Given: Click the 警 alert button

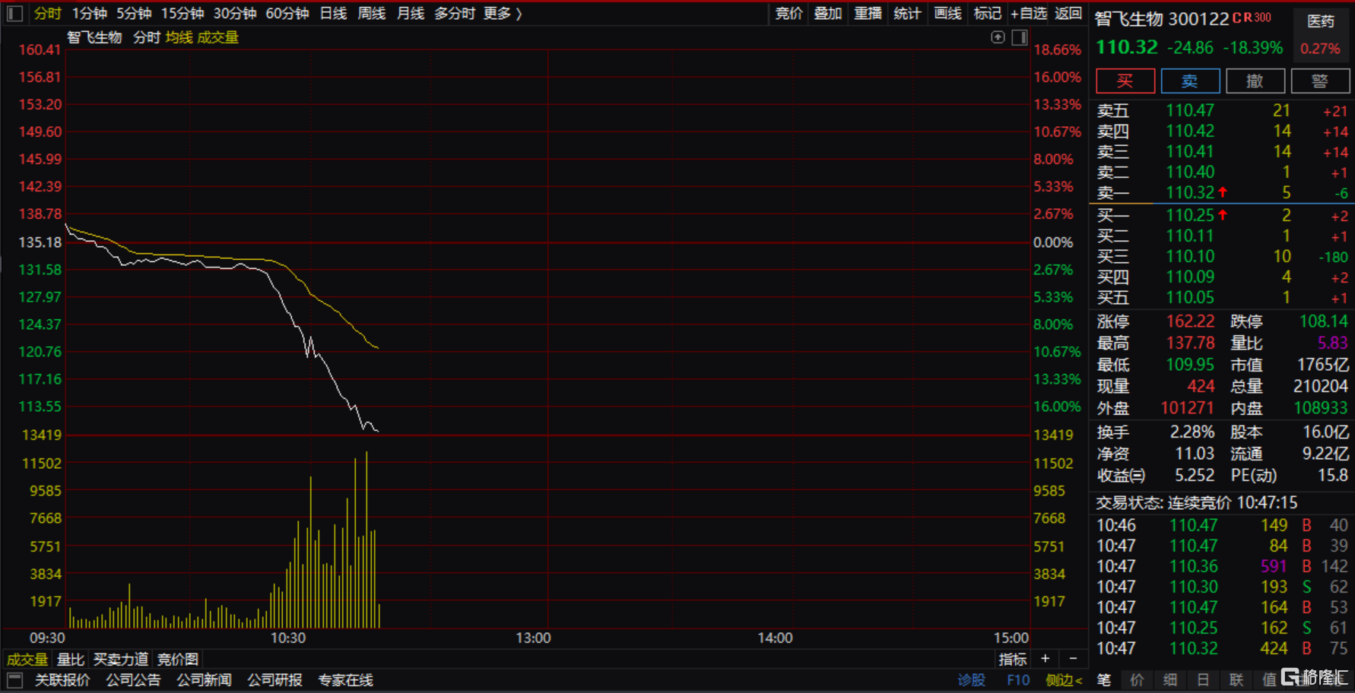Looking at the screenshot, I should 1320,81.
